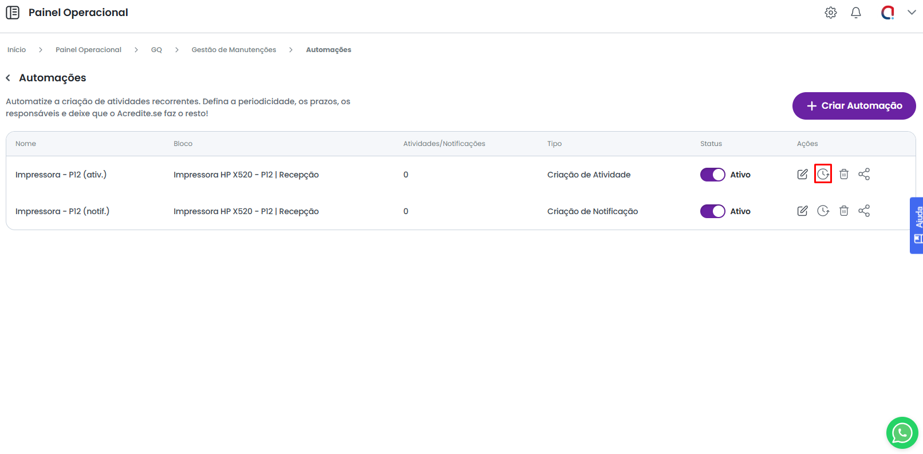Delete the Impressora - P12 (notif.) automation

pos(843,211)
